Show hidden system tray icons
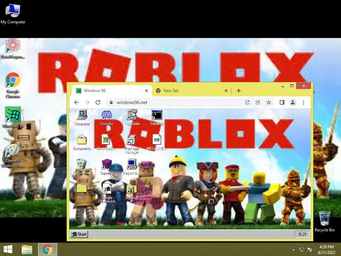This screenshot has width=341, height=256. (293, 249)
